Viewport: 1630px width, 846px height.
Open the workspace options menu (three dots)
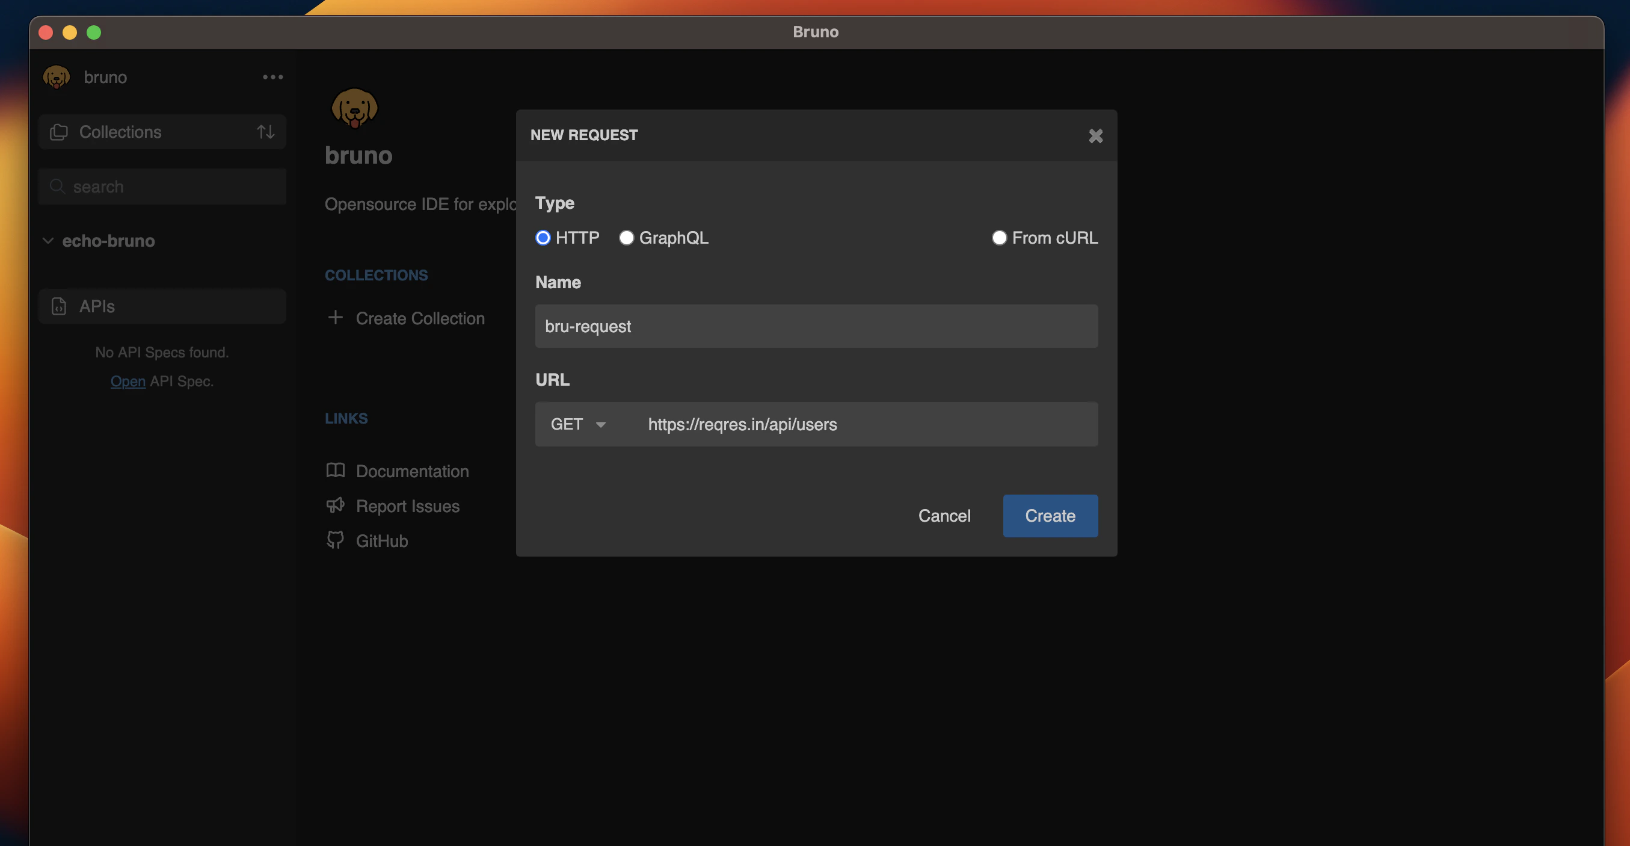272,76
